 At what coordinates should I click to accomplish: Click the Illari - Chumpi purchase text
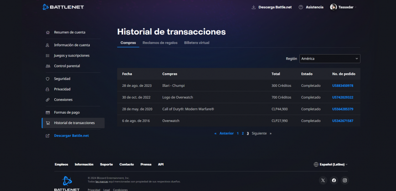click(x=174, y=85)
